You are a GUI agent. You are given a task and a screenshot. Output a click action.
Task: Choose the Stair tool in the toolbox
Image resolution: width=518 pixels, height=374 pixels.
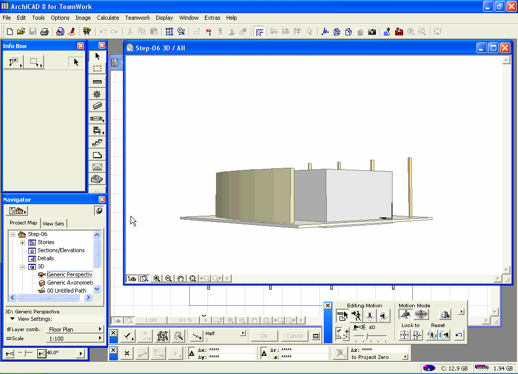click(x=97, y=143)
